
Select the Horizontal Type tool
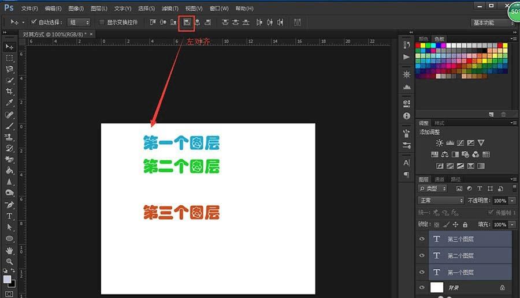click(10, 216)
